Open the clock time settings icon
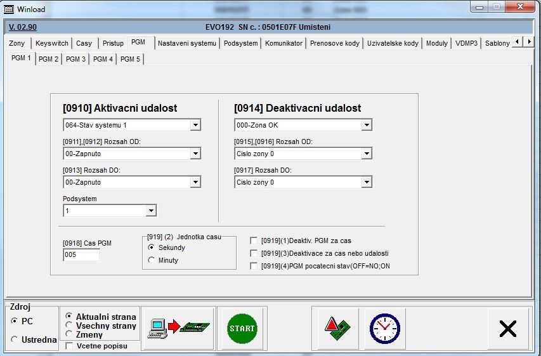 pyautogui.click(x=384, y=328)
